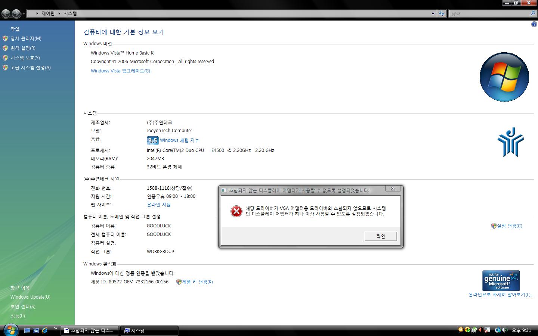538x336 pixels.
Task: Click the green check certificate tray icon
Action: click(x=474, y=330)
